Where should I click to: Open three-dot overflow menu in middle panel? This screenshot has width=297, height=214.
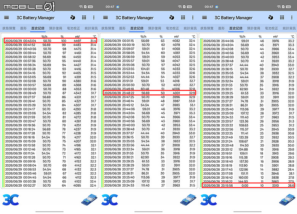[x=193, y=17]
